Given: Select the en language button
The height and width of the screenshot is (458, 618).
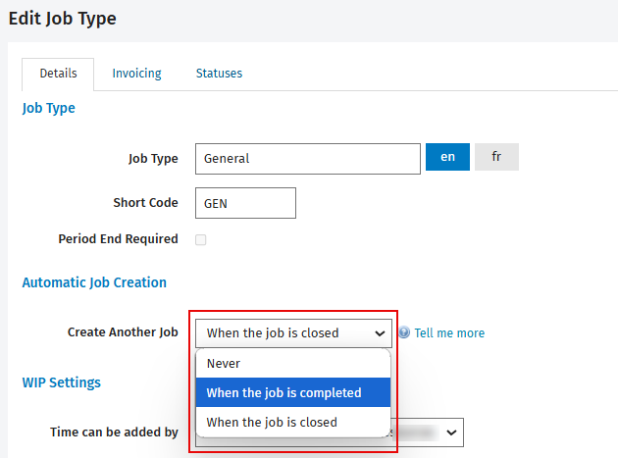Looking at the screenshot, I should click(447, 157).
